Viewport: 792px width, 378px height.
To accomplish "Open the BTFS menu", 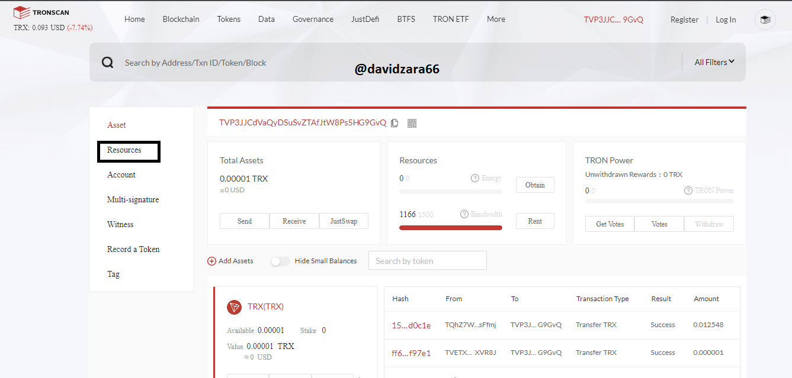I will click(x=406, y=19).
